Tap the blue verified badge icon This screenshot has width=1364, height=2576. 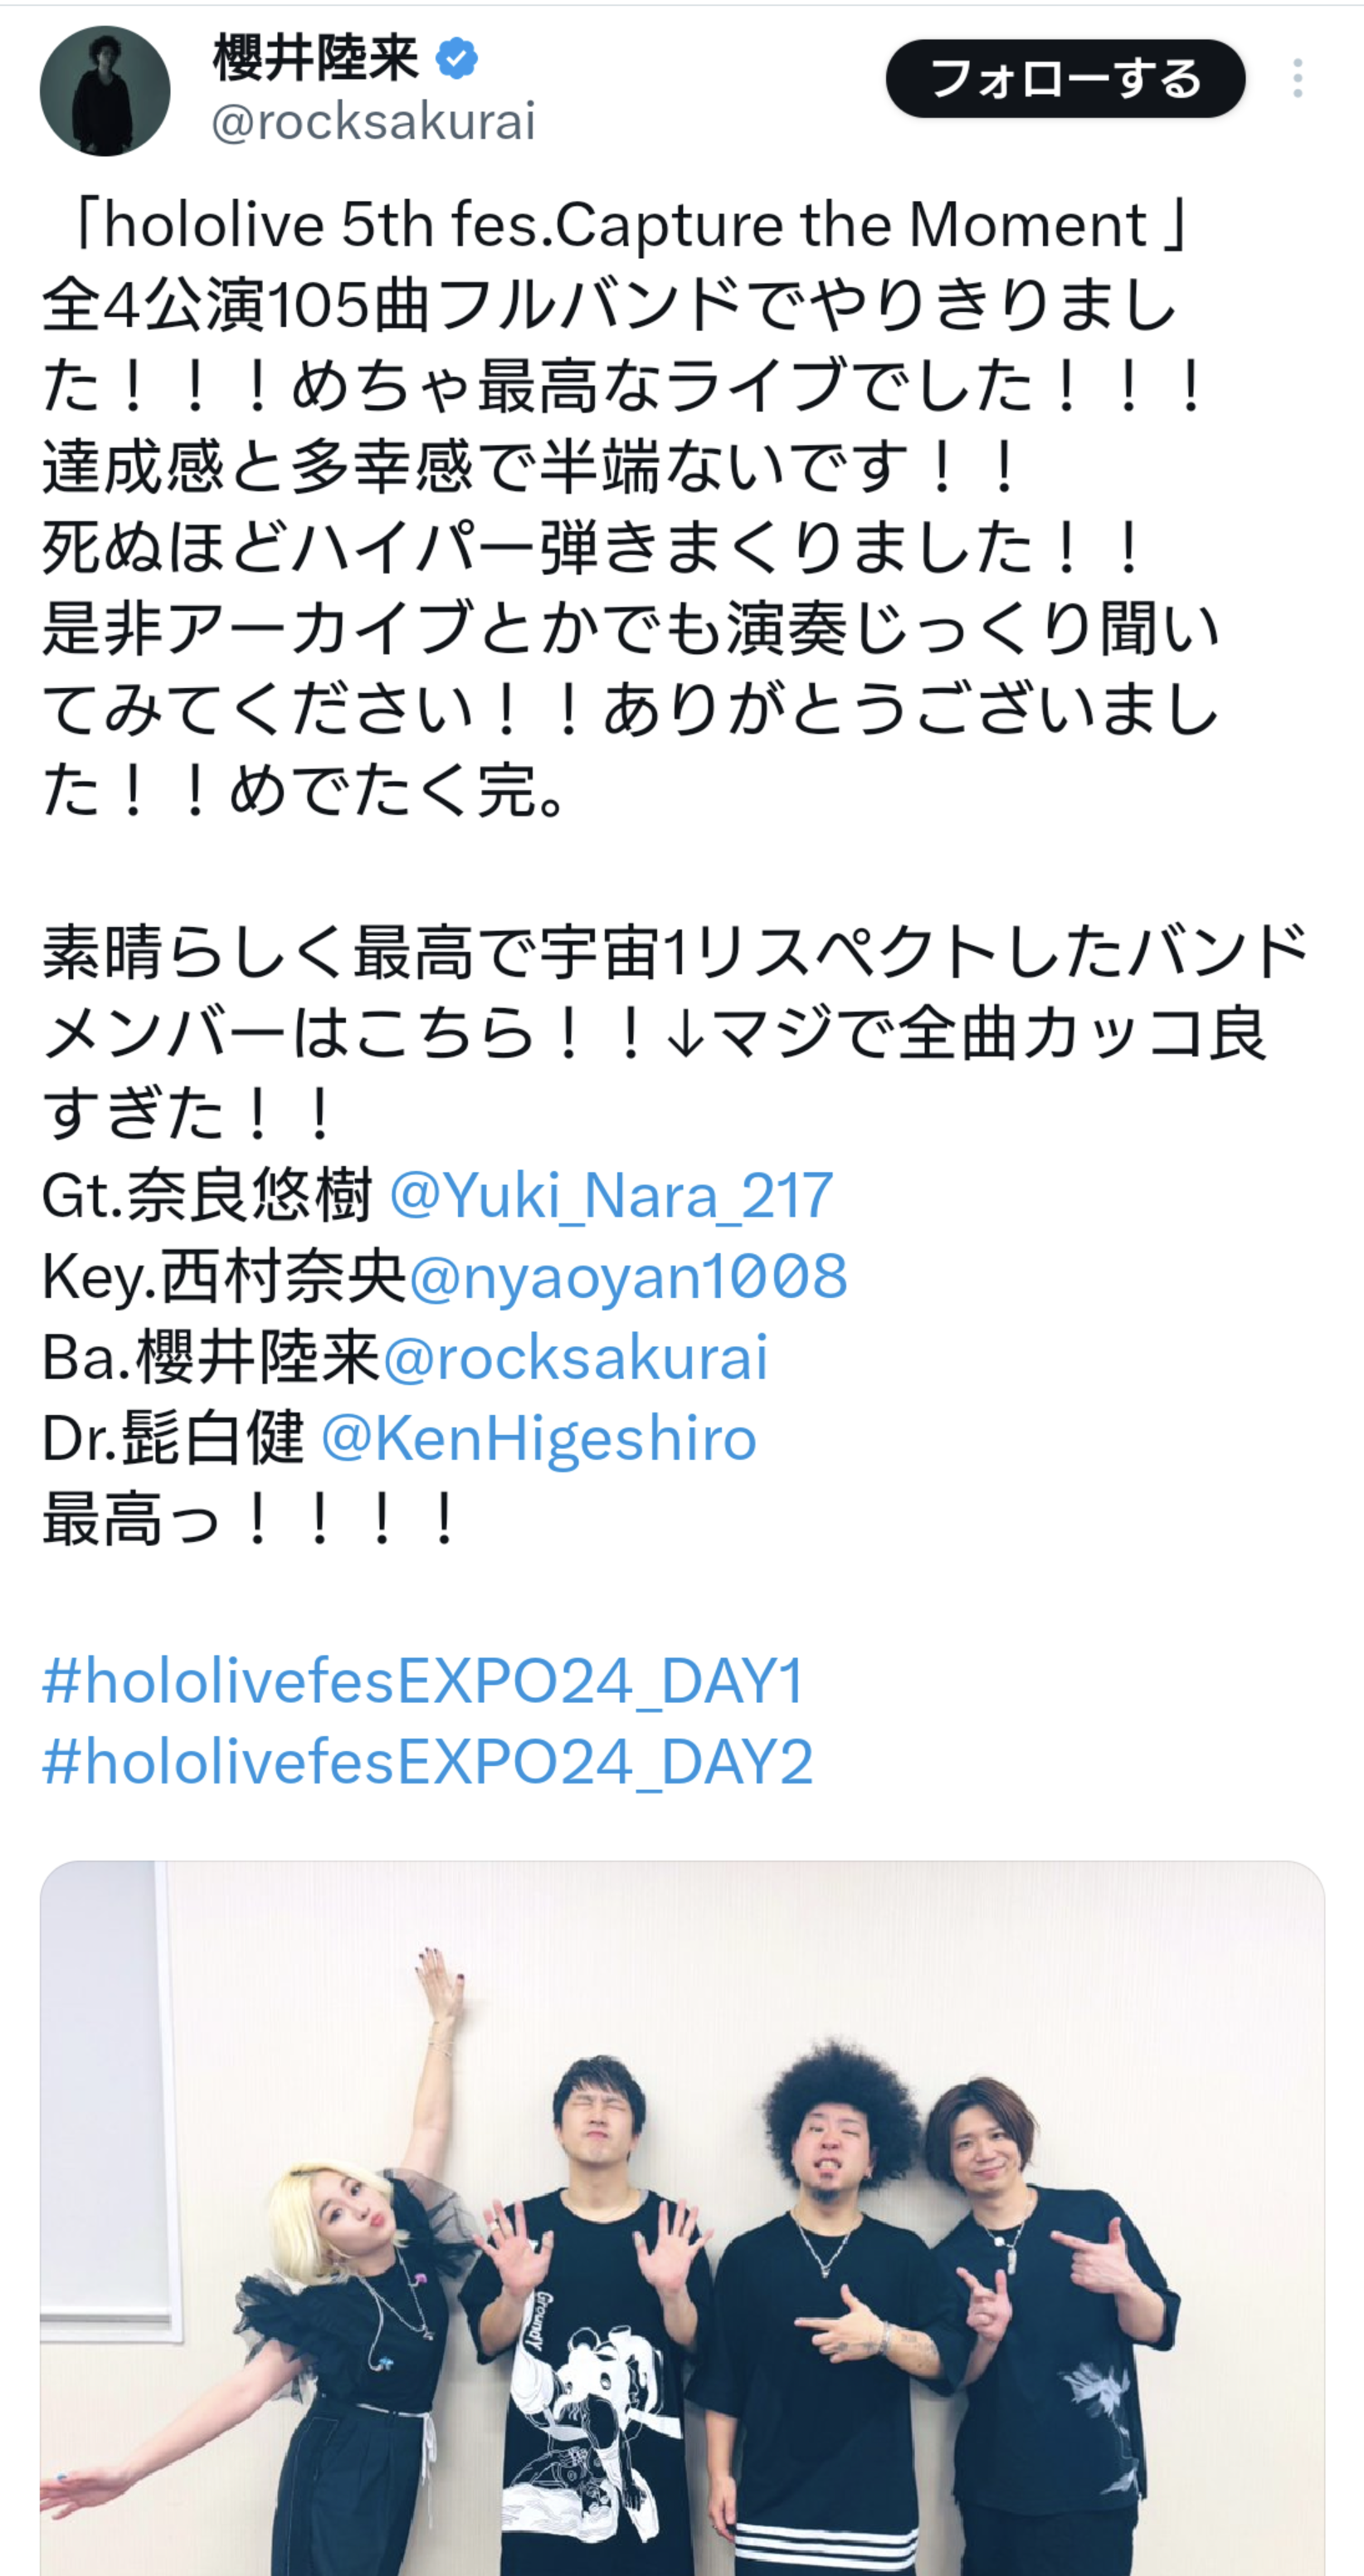point(456,59)
